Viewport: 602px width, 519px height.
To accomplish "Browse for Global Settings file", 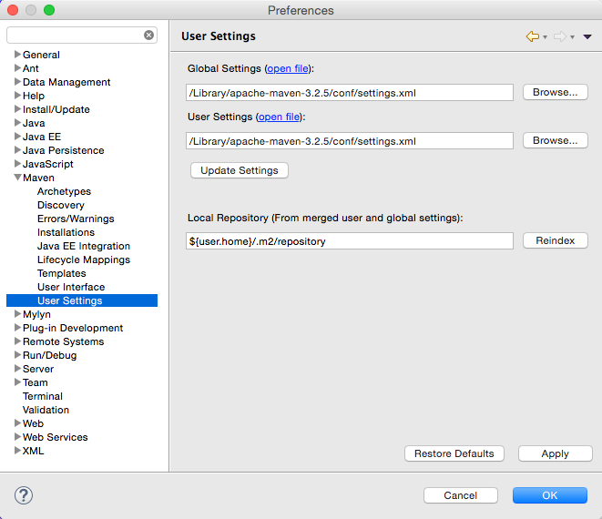I will 556,92.
